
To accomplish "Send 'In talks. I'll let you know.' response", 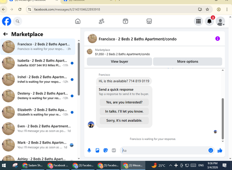I will click(124, 111).
